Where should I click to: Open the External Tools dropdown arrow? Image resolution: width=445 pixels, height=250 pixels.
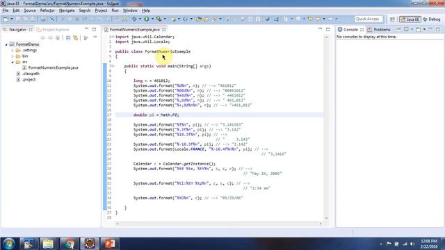[x=165, y=19]
